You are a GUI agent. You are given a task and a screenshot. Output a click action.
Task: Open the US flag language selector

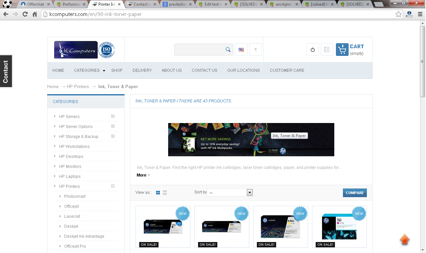(241, 50)
